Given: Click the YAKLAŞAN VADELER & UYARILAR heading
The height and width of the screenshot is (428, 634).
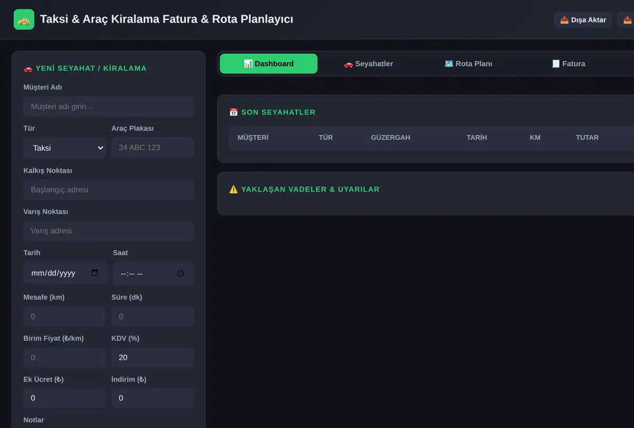Looking at the screenshot, I should pos(304,189).
